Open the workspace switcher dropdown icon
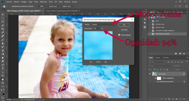The height and width of the screenshot is (101, 189). coord(180,6)
